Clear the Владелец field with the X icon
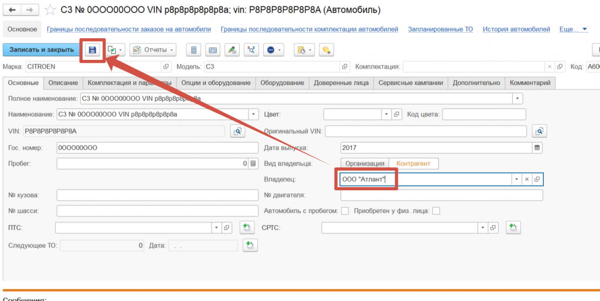This screenshot has height=301, width=600. pyautogui.click(x=526, y=179)
